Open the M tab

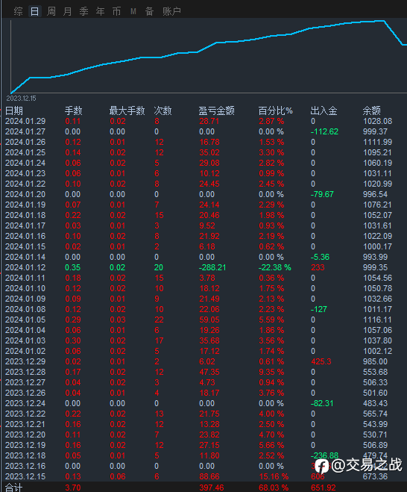133,12
